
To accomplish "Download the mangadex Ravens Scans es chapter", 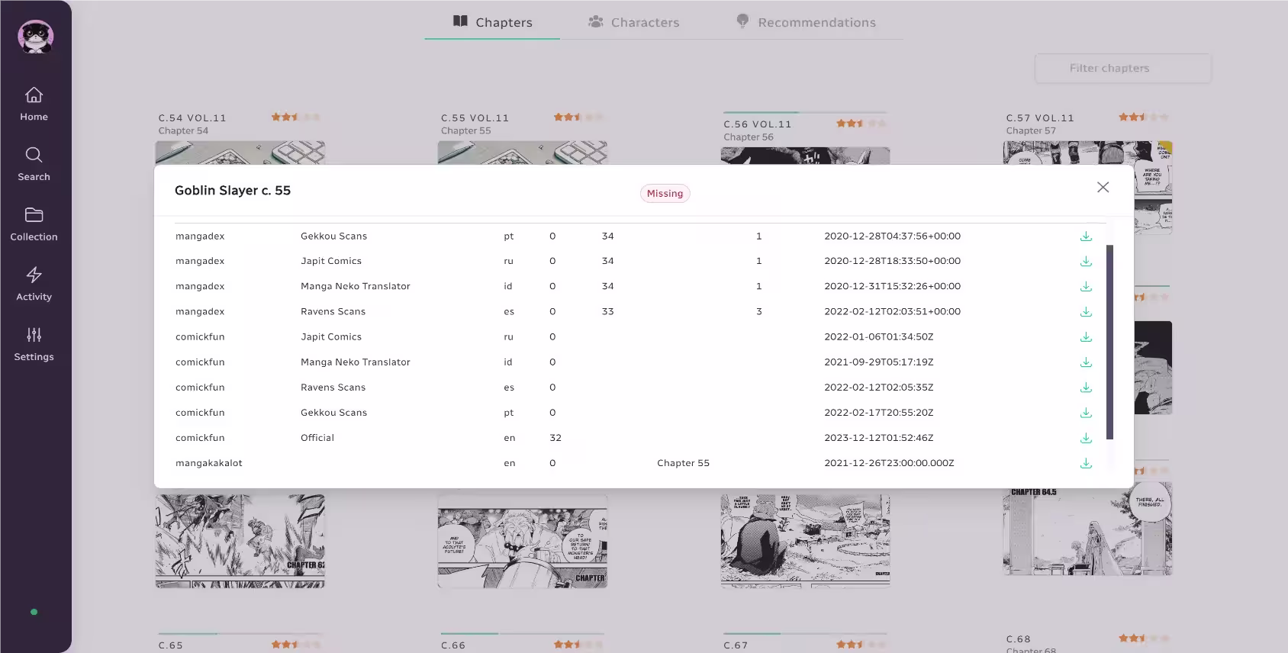I will point(1086,312).
